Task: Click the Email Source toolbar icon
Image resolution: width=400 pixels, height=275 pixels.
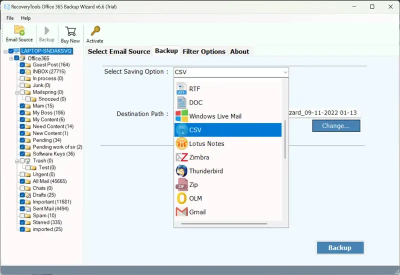Action: point(19,33)
